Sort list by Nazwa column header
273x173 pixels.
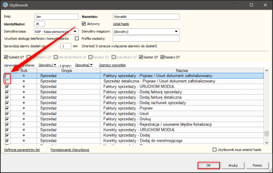point(182,70)
